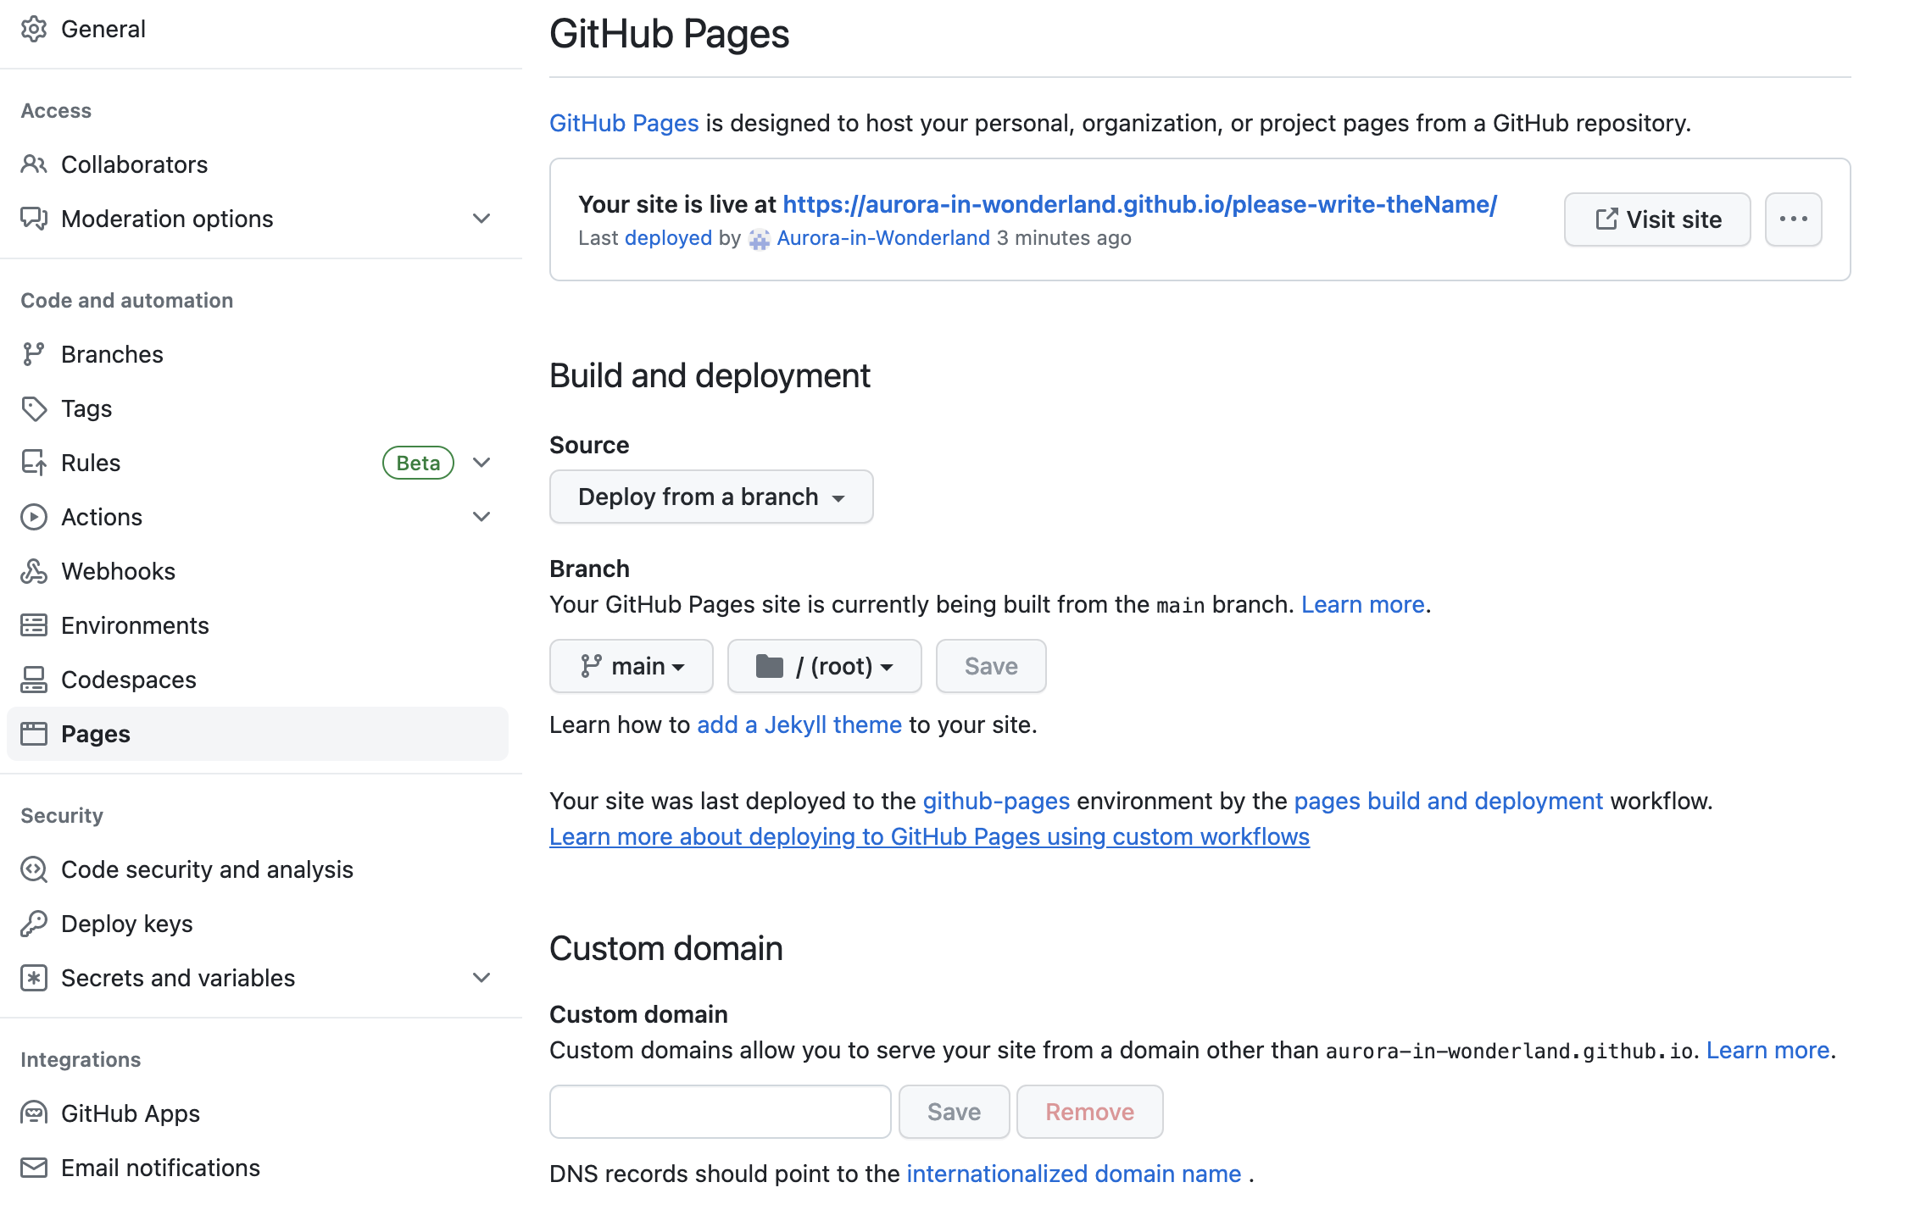The image size is (1926, 1210).
Task: Click the Webhooks icon in sidebar
Action: coord(34,571)
